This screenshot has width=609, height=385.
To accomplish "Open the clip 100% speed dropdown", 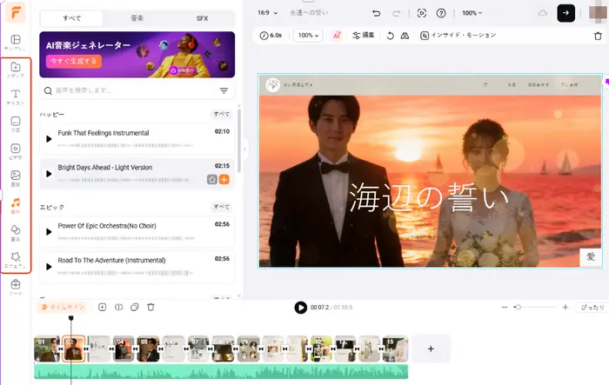I will point(307,36).
